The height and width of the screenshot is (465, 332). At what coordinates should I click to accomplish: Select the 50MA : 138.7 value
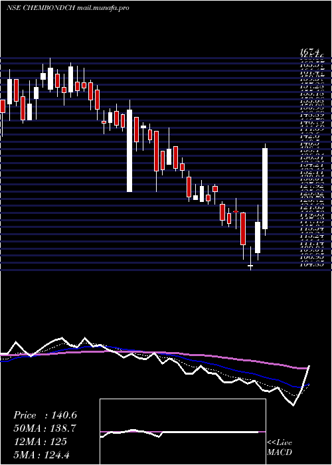point(44,428)
